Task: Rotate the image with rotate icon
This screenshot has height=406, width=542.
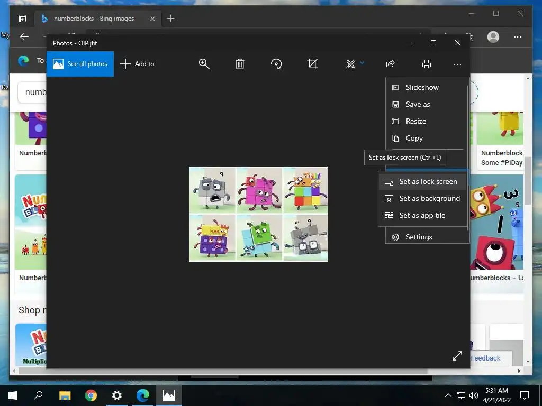Action: (x=276, y=64)
